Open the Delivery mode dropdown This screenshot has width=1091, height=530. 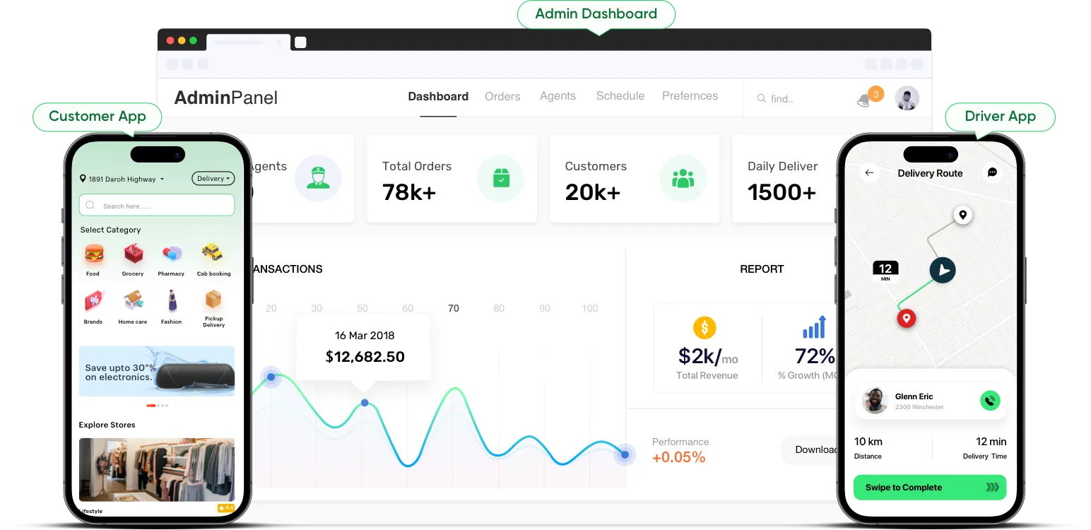(213, 179)
